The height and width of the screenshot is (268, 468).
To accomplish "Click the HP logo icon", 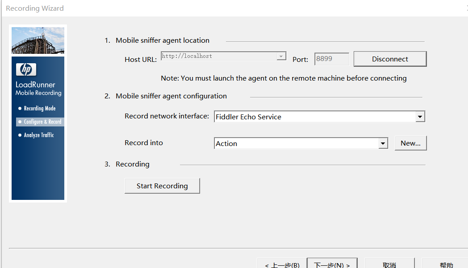I will coord(26,69).
